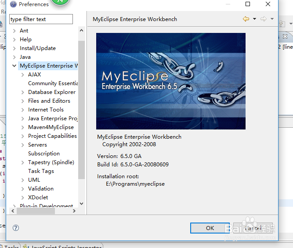
Task: Open Community Essentials preference page
Action: [x=53, y=83]
